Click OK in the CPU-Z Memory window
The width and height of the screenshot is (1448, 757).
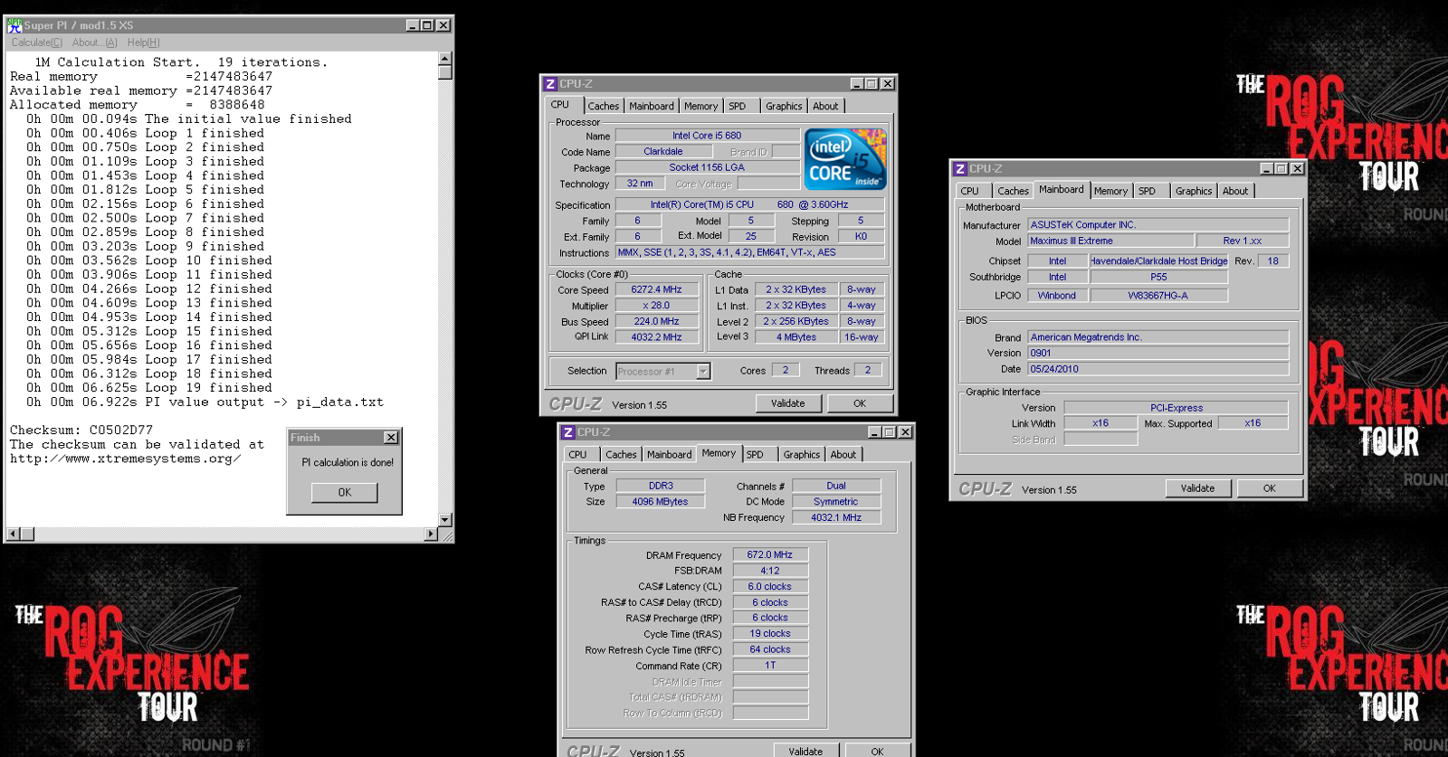(877, 751)
